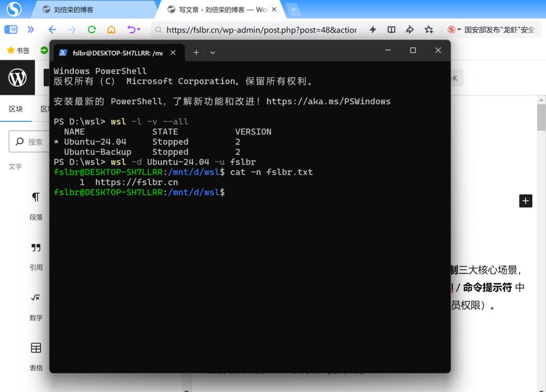This screenshot has height=392, width=546.
Task: Expand the Sogou search engine dropdown
Action: 459,29
